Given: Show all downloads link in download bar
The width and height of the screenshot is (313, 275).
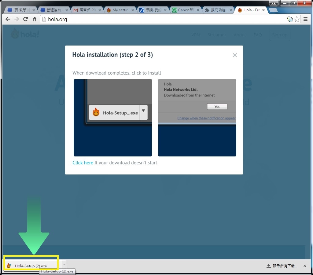Looking at the screenshot, I should click(x=282, y=266).
